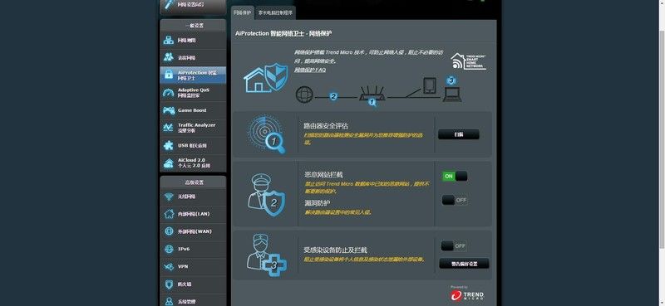Open the Game Boost gamepad icon

[169, 110]
